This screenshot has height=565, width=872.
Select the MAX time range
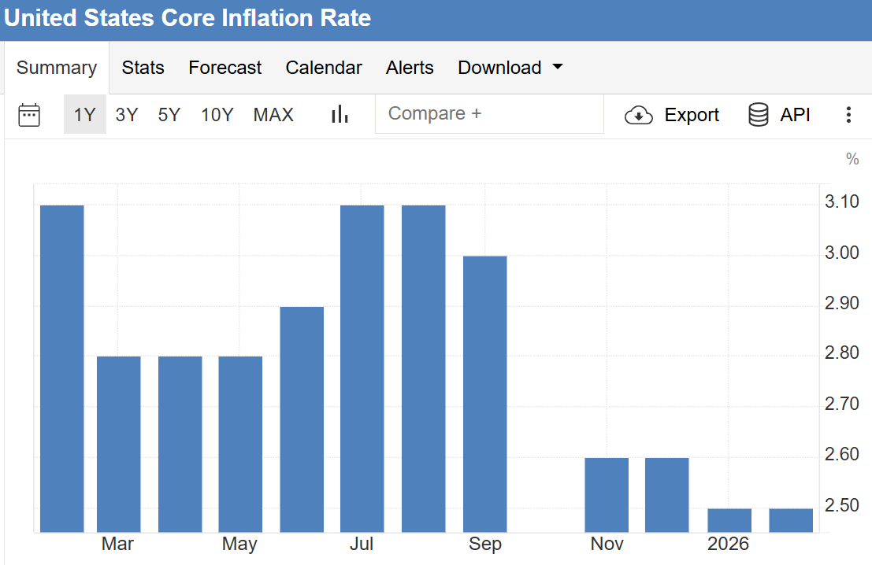[273, 115]
